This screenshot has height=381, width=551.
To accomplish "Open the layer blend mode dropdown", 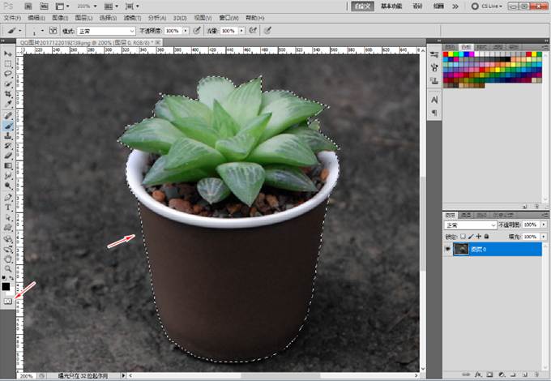I will (x=470, y=225).
